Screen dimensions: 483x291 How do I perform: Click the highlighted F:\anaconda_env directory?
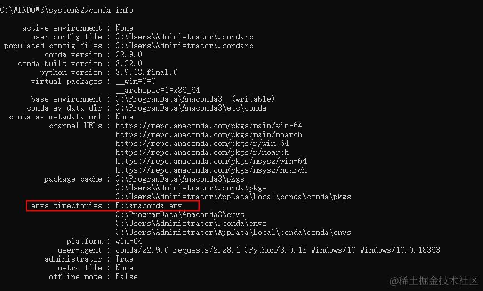[x=149, y=205]
